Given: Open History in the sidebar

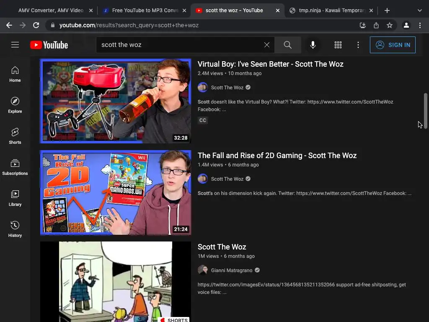Looking at the screenshot, I should point(15,229).
